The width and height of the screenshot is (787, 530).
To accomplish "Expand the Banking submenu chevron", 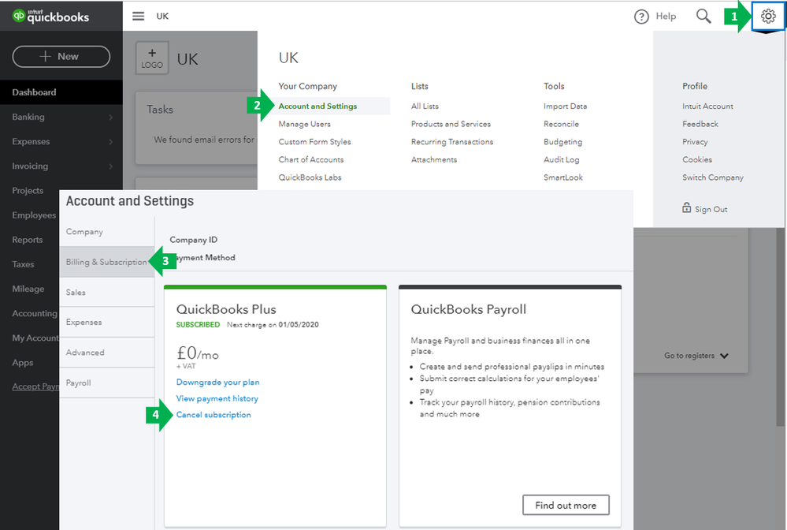I will [110, 117].
